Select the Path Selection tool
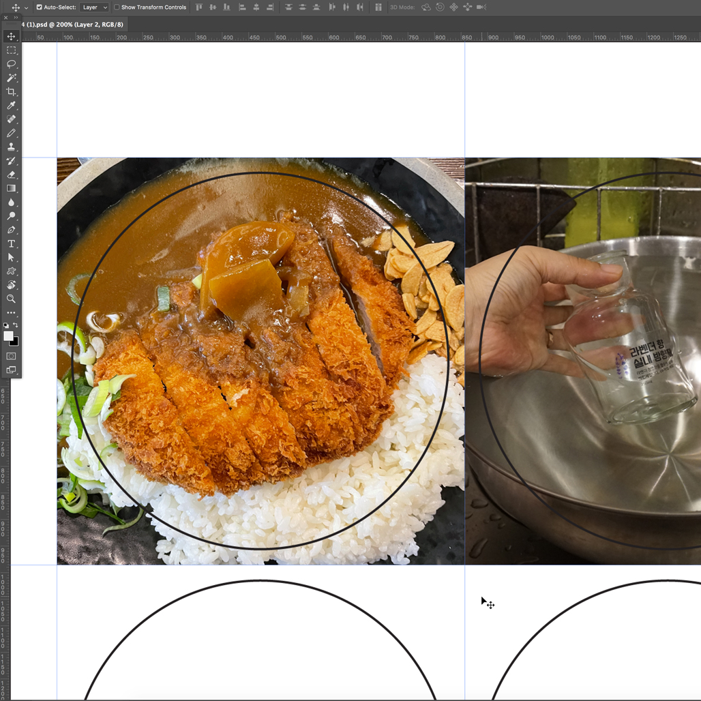This screenshot has width=701, height=701. click(11, 258)
